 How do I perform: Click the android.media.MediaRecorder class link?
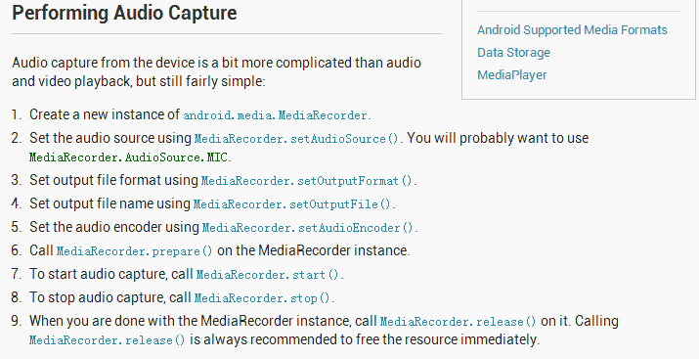[277, 115]
